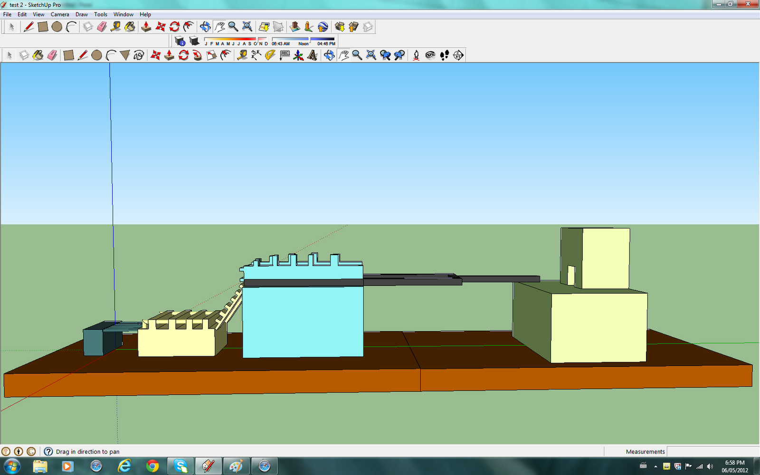Expand hidden system tray icons arrow
This screenshot has height=475, width=760.
tap(655, 466)
